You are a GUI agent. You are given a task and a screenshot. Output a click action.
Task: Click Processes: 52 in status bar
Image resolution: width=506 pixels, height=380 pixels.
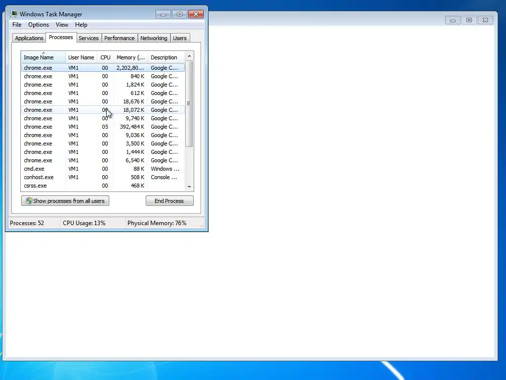pos(27,223)
